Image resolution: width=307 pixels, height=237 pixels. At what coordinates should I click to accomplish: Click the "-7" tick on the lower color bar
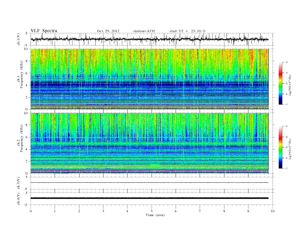click(x=286, y=168)
